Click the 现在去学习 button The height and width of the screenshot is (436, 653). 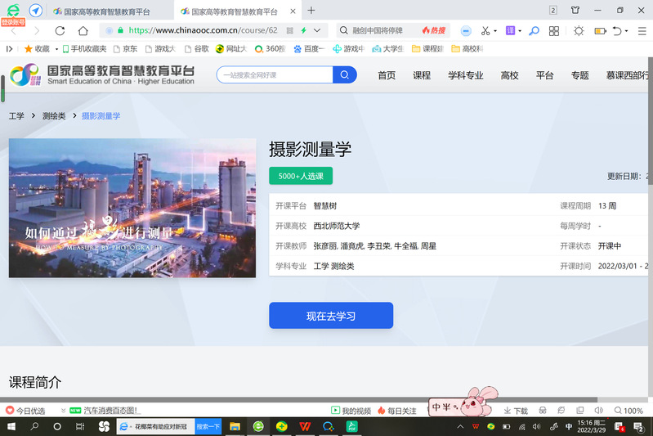click(x=331, y=316)
